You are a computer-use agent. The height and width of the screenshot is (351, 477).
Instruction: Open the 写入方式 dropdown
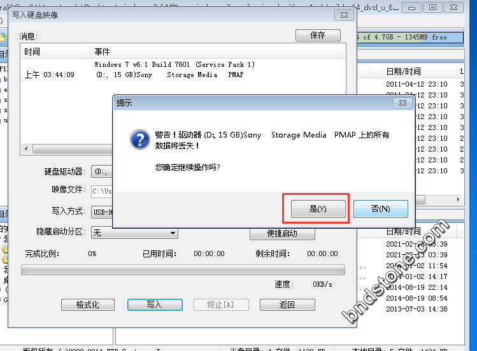(x=102, y=212)
